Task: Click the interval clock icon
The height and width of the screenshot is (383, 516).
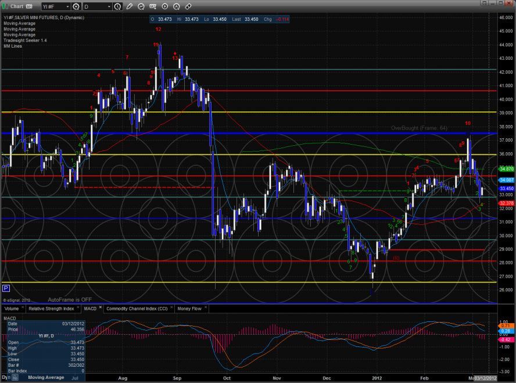Action: [118, 6]
